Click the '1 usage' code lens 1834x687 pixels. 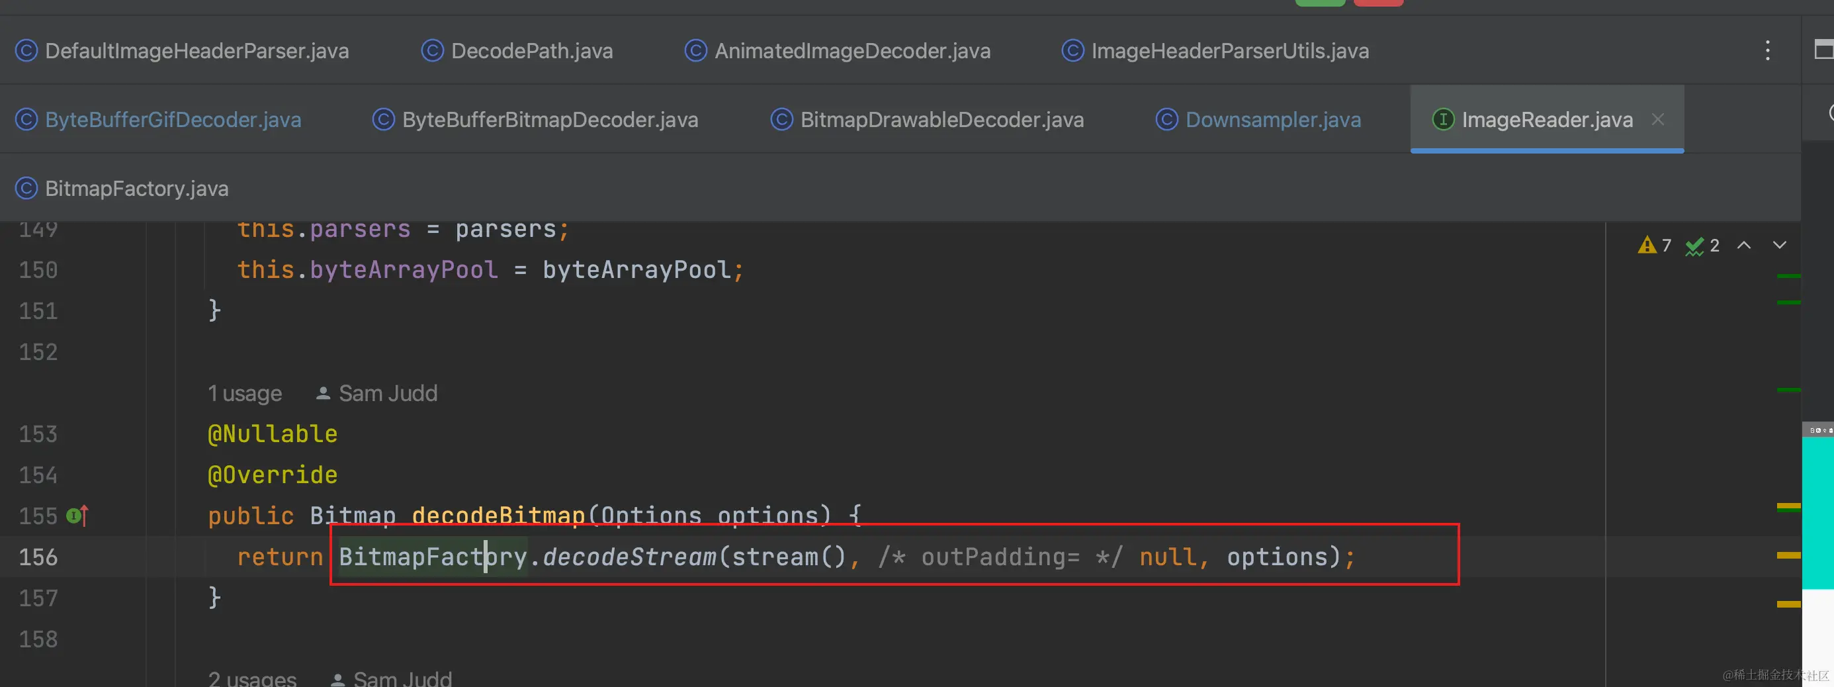click(x=244, y=394)
